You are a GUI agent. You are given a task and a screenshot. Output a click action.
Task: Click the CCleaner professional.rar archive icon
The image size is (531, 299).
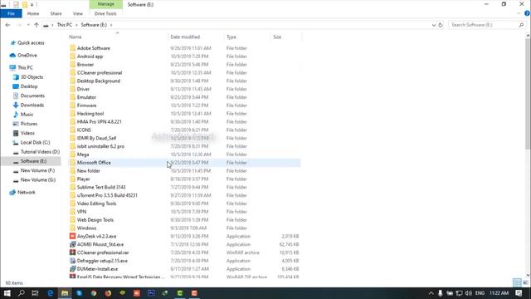pos(72,252)
